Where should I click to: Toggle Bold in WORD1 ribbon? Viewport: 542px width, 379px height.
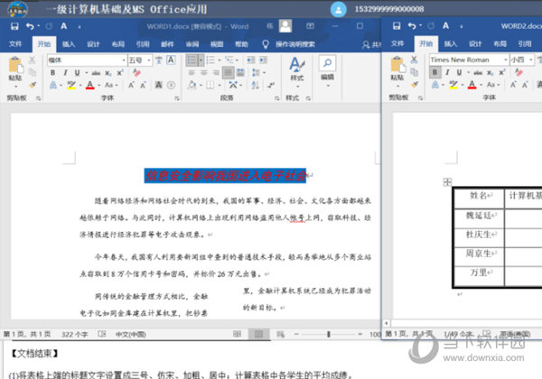click(x=53, y=73)
